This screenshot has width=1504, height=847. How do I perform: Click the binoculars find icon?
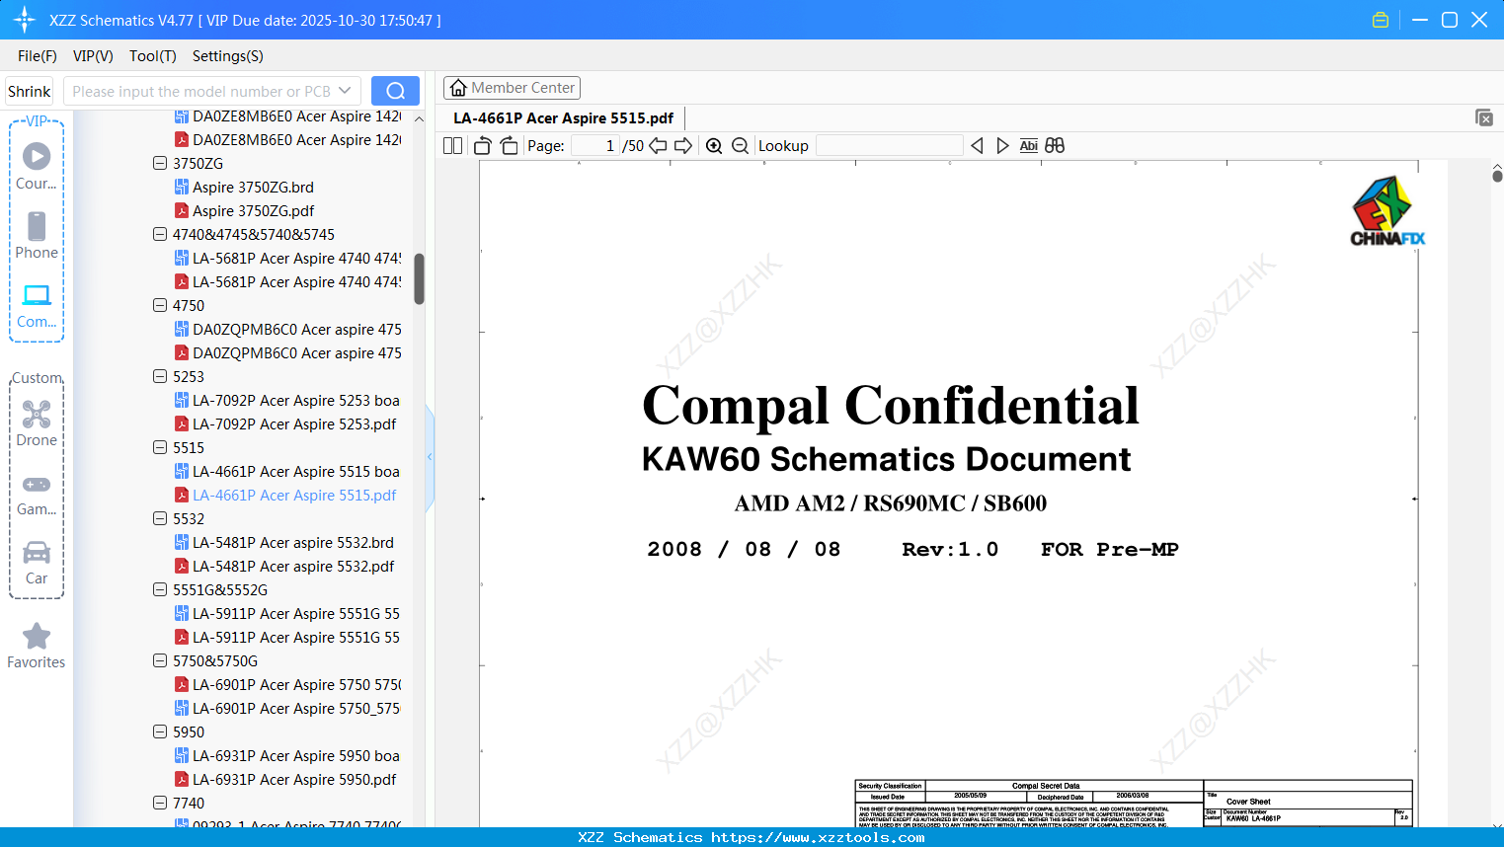point(1055,146)
